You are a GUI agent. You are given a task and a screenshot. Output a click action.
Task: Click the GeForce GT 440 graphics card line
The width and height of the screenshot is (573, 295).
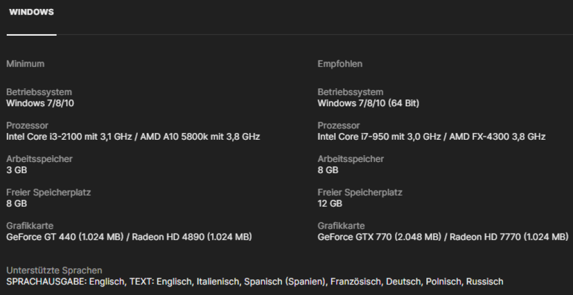129,237
